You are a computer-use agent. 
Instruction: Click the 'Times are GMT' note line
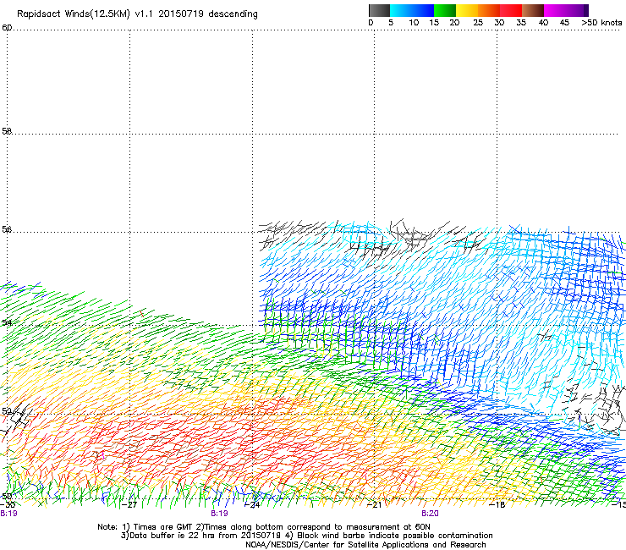tap(264, 527)
